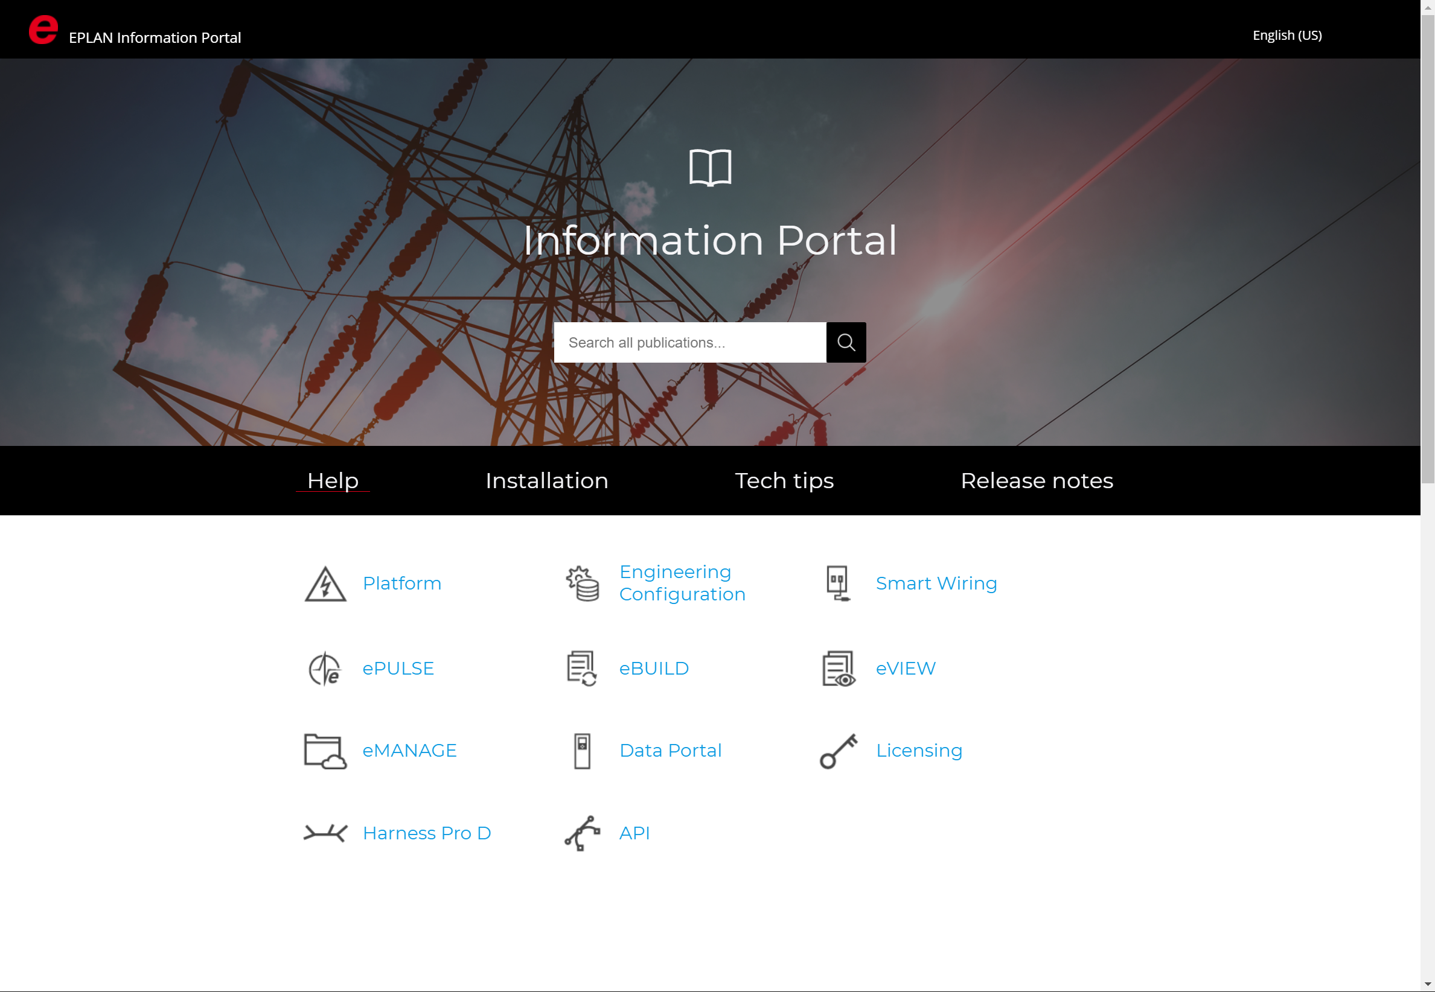Open the Smart Wiring help link
This screenshot has width=1435, height=992.
[936, 583]
